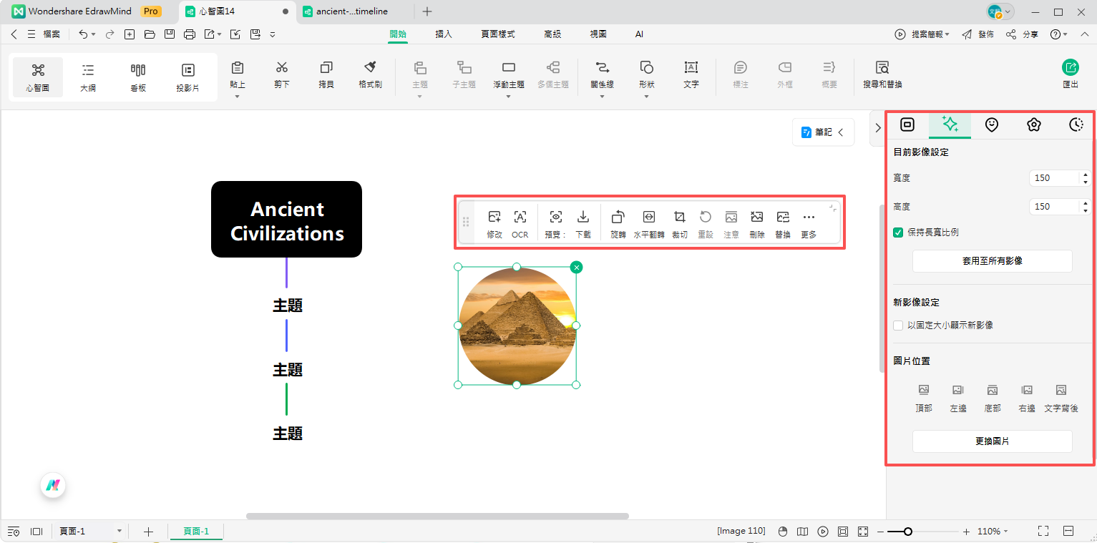Open the 搜尋和替換 tool
Viewport: 1097px width, 543px height.
coord(882,75)
